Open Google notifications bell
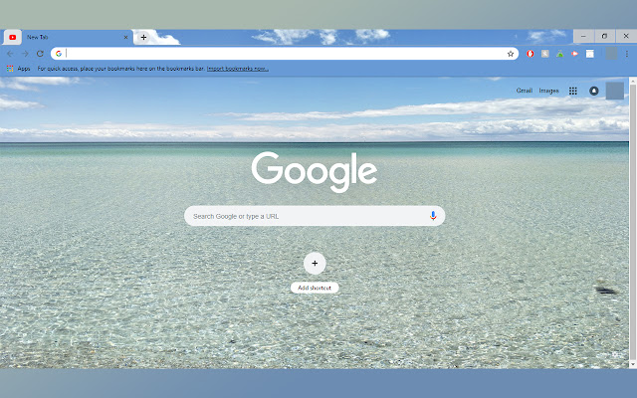This screenshot has height=398, width=637. coord(594,91)
